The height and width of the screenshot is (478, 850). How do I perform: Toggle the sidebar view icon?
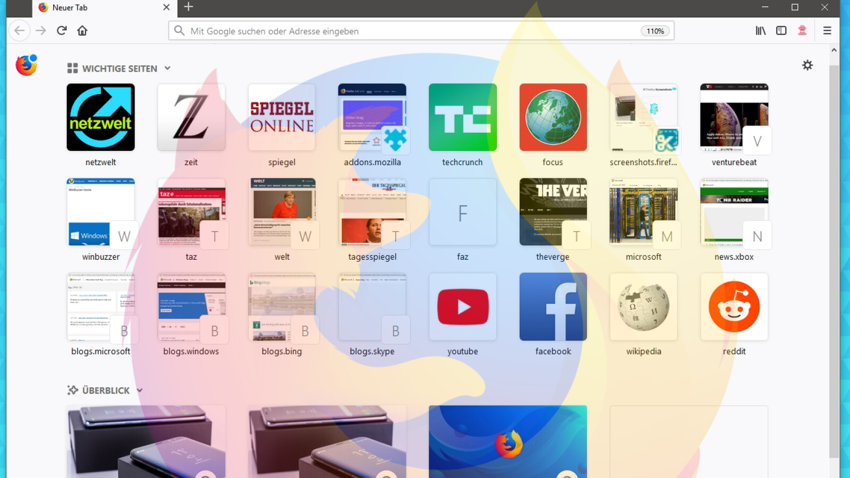[x=781, y=31]
